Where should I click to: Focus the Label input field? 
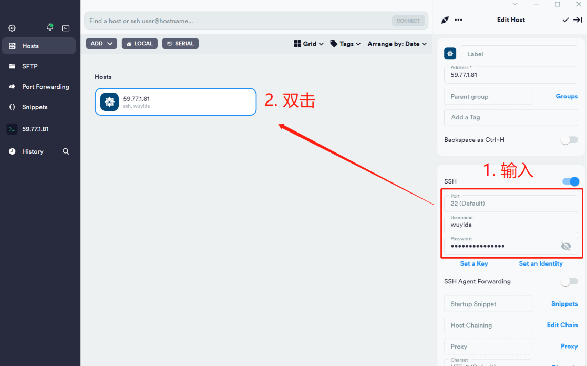[x=519, y=54]
